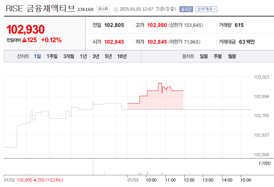Viewport: 274px width, 187px height.
Task: Click the 실시간 real-time button
Action: 186,9
